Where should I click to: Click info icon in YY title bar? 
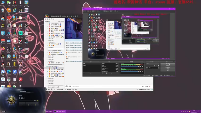[77, 16]
